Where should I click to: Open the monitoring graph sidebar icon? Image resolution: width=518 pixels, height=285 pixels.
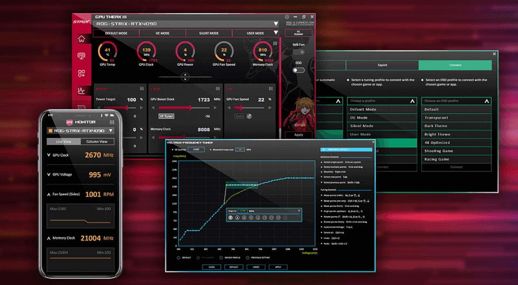81,91
